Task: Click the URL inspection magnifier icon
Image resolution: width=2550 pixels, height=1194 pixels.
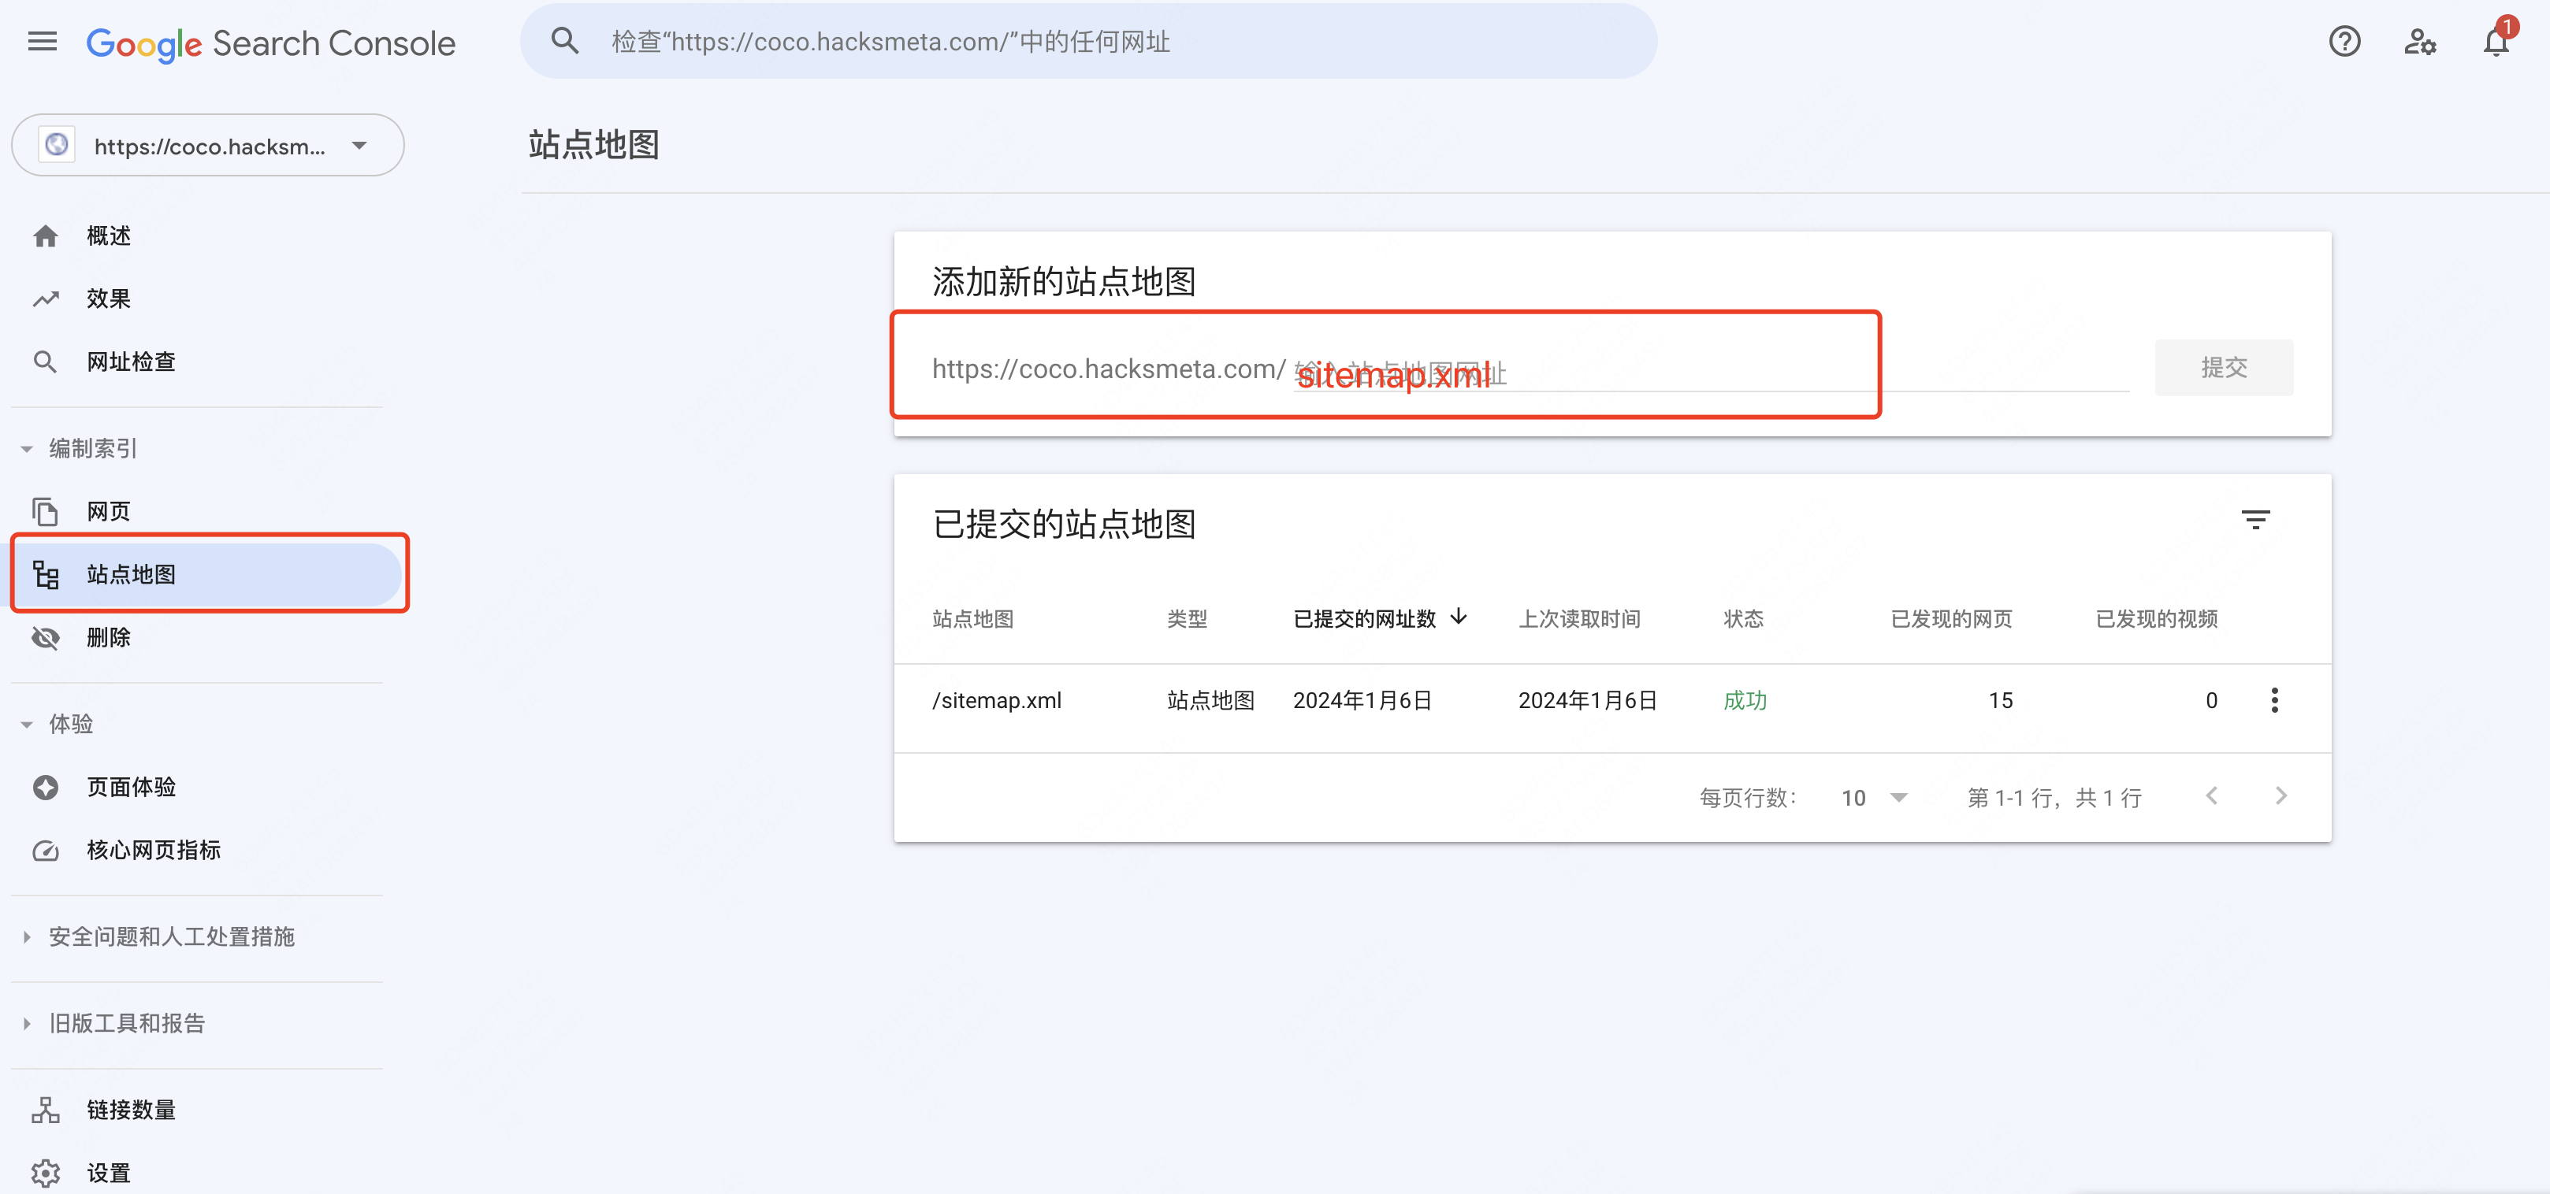Action: (x=46, y=362)
